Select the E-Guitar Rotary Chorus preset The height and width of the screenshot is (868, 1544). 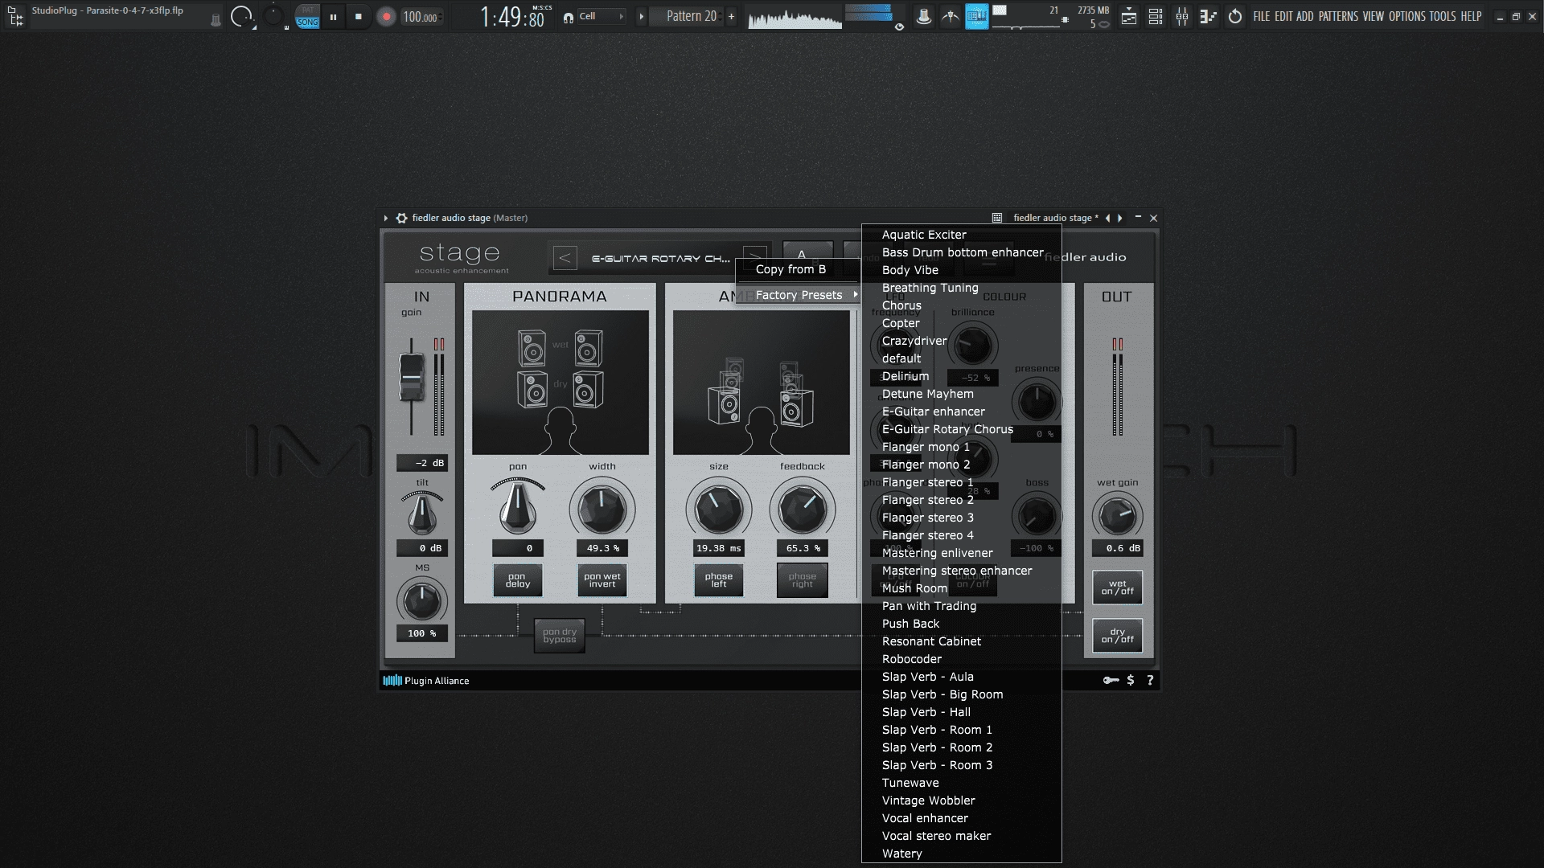click(x=961, y=429)
